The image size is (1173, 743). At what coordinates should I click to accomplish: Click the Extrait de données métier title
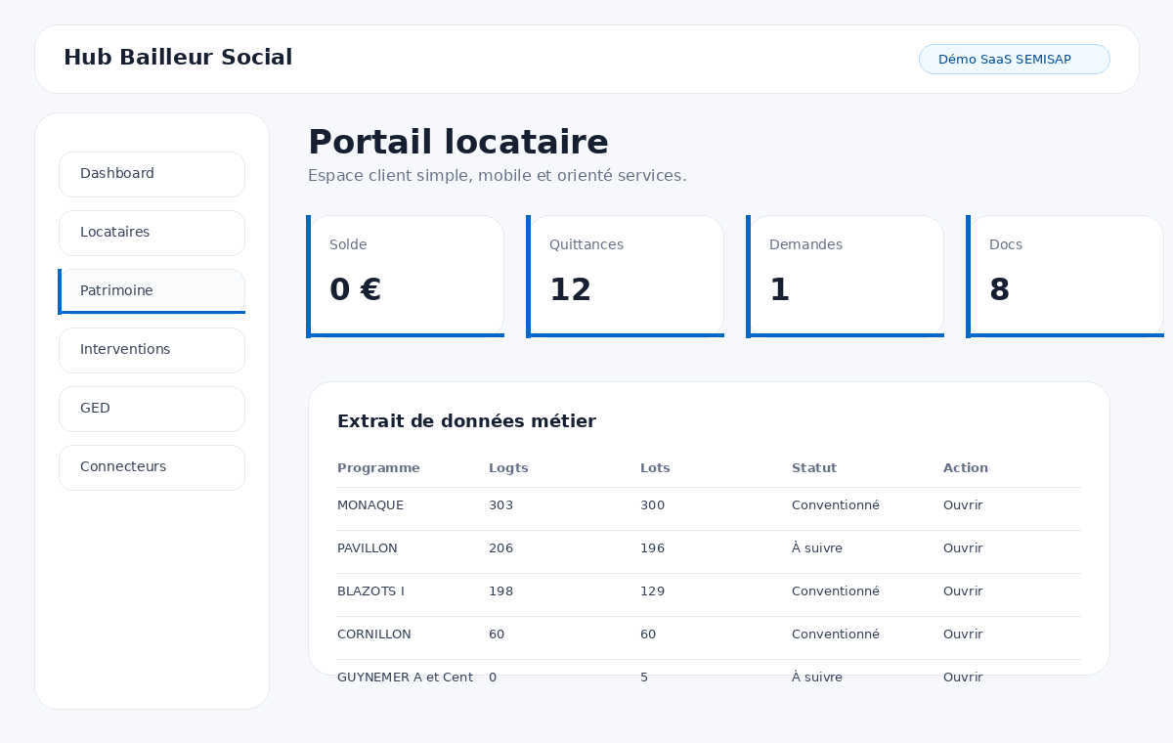(x=466, y=421)
